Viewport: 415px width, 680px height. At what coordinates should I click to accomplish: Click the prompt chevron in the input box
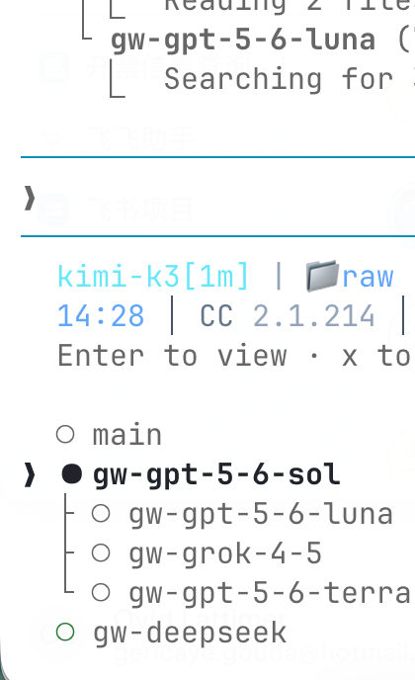point(29,198)
